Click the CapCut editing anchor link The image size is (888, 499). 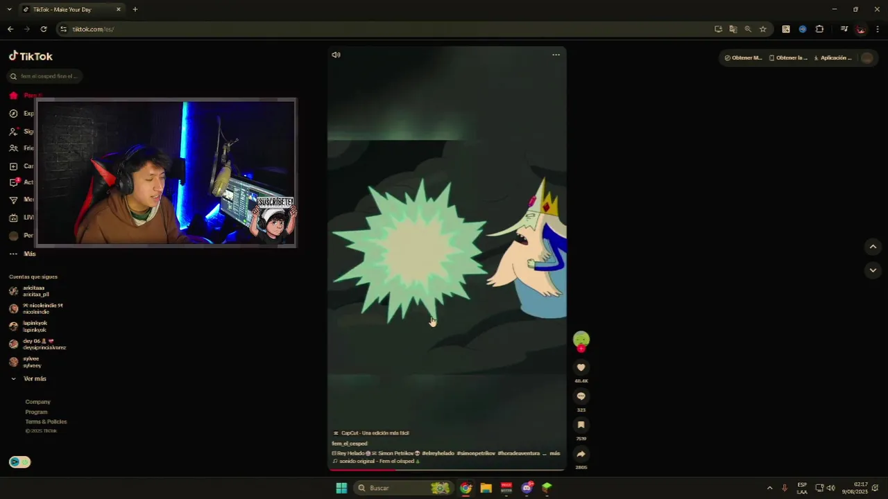pyautogui.click(x=371, y=433)
